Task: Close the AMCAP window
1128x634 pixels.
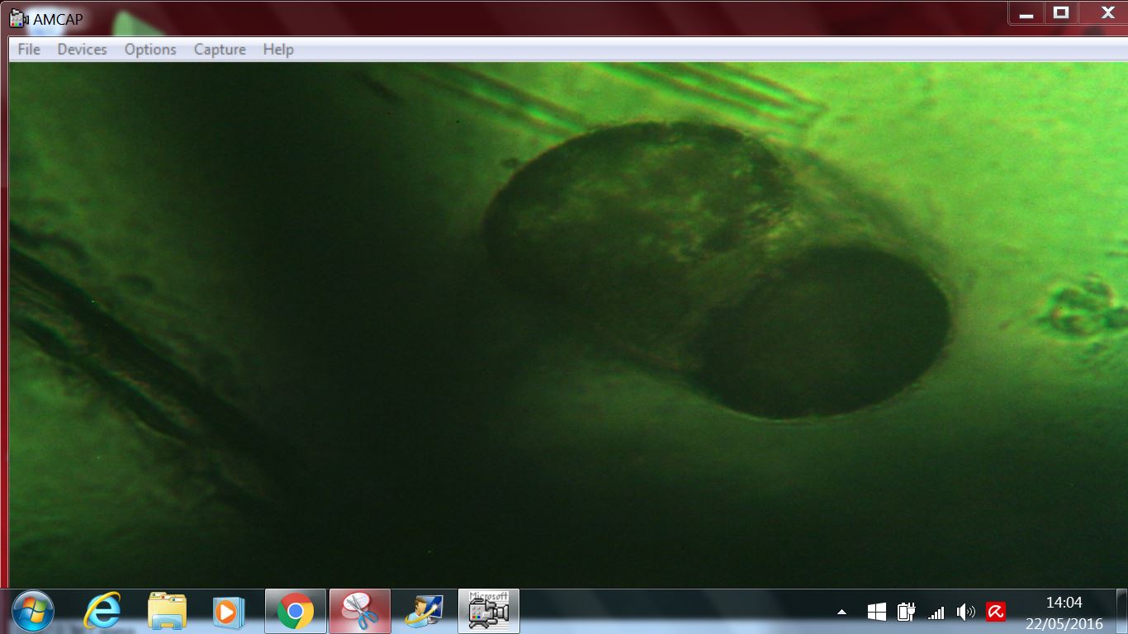Action: click(x=1108, y=14)
